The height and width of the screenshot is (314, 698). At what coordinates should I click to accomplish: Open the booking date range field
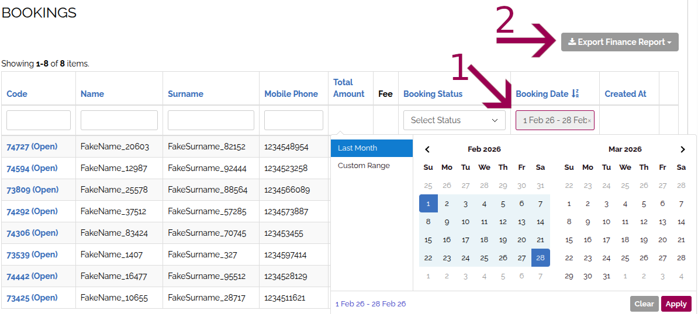click(x=552, y=120)
